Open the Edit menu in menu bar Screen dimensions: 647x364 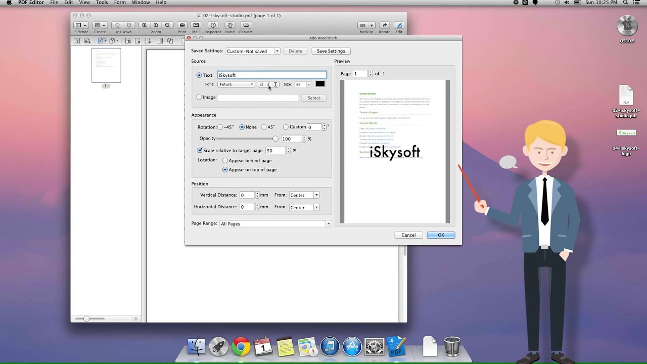(x=69, y=3)
